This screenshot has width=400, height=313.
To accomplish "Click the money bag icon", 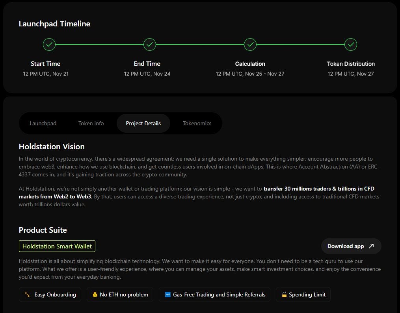I will pyautogui.click(x=95, y=294).
